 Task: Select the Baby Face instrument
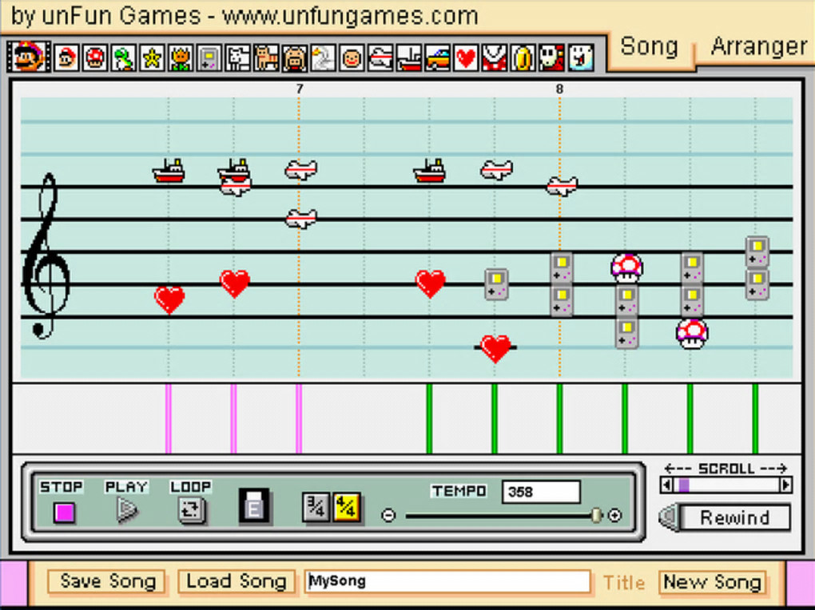point(352,57)
